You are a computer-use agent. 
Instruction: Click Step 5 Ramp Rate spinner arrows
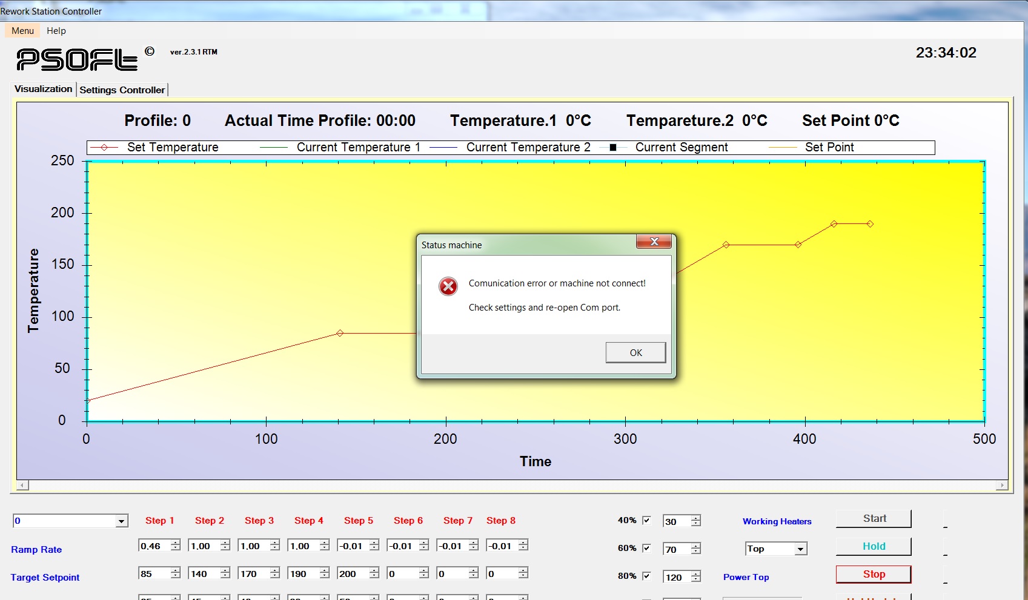(374, 546)
